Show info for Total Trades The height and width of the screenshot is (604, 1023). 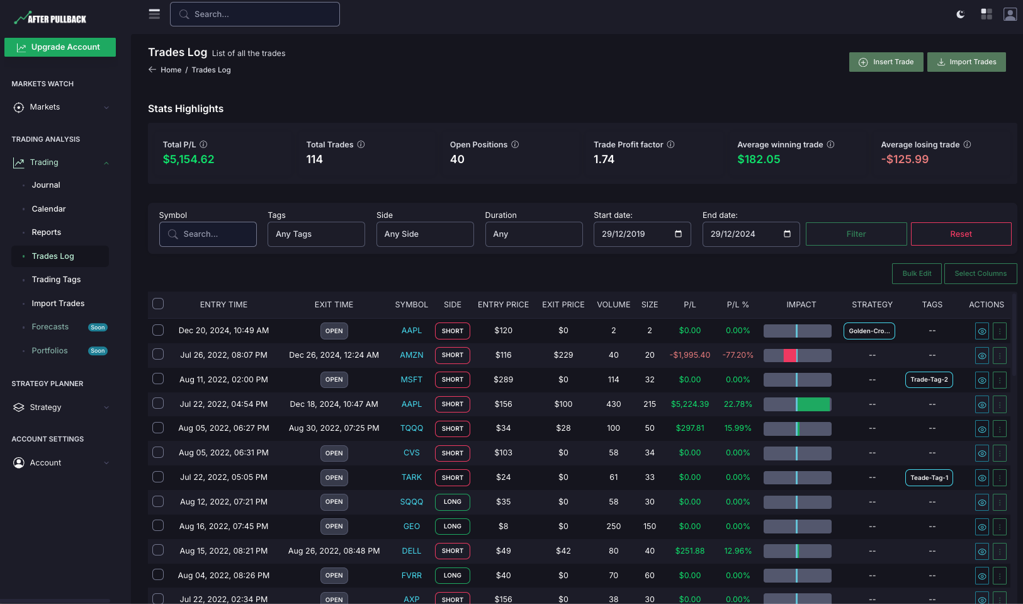361,144
